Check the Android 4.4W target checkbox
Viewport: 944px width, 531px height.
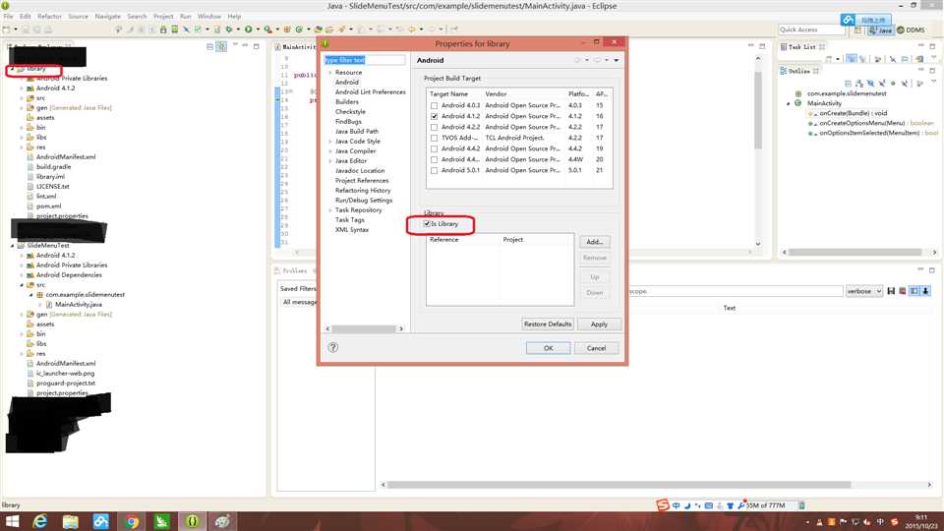click(x=434, y=159)
